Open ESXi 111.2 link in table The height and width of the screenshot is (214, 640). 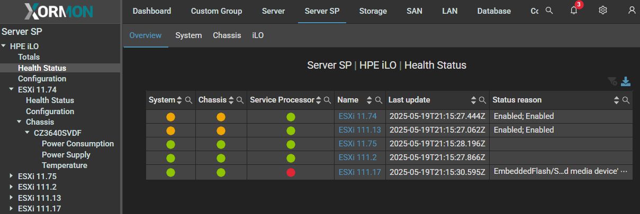pyautogui.click(x=358, y=157)
